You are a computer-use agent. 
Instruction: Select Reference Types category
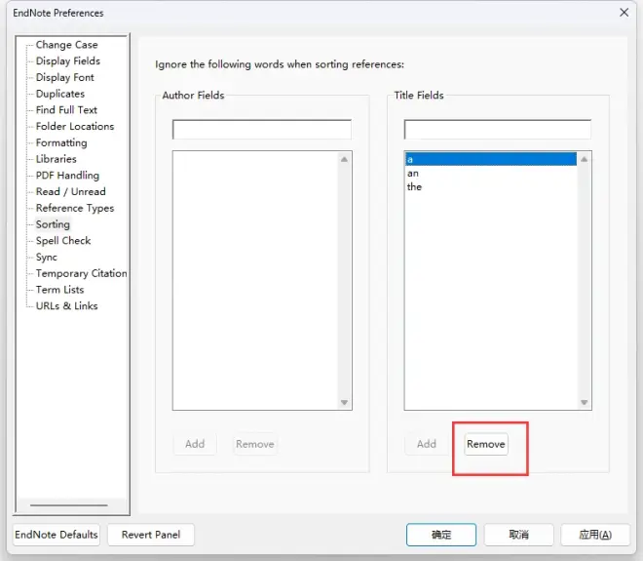(75, 208)
